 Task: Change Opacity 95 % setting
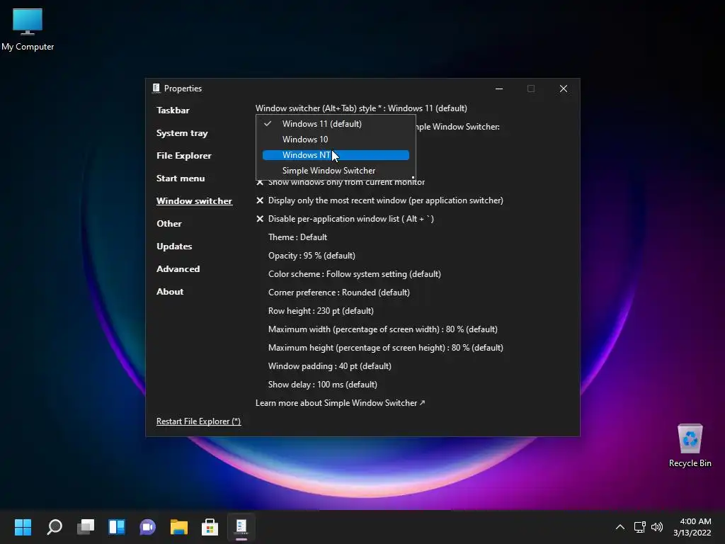pyautogui.click(x=312, y=256)
